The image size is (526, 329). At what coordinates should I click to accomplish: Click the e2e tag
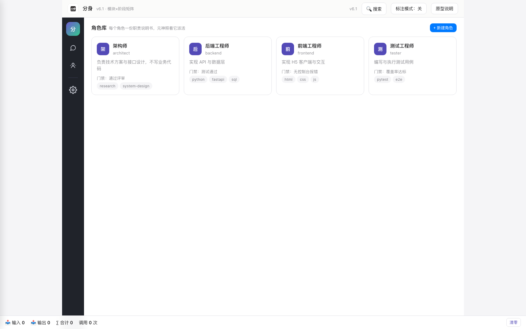click(399, 79)
